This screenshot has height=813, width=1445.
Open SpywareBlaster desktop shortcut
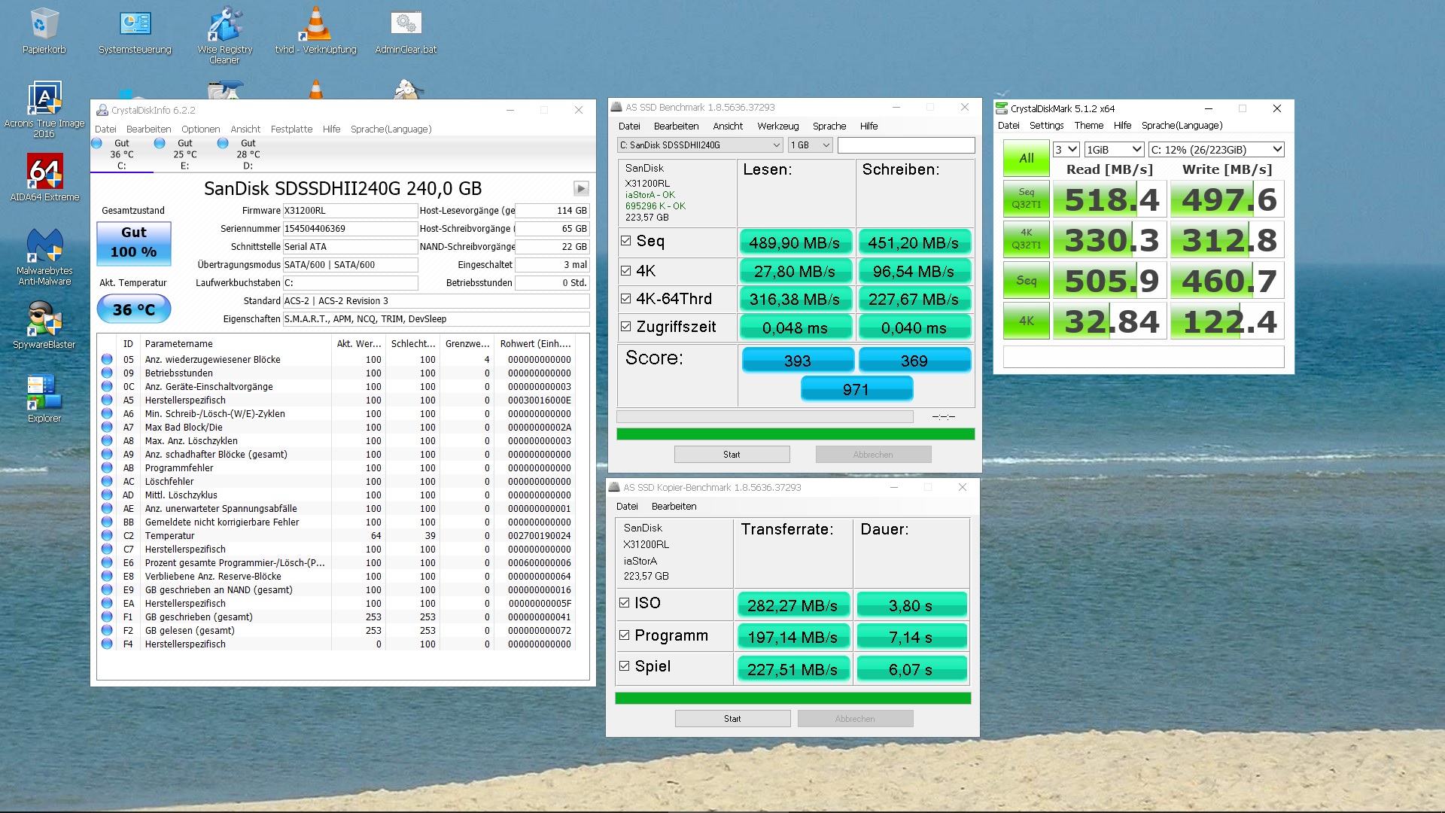point(44,325)
